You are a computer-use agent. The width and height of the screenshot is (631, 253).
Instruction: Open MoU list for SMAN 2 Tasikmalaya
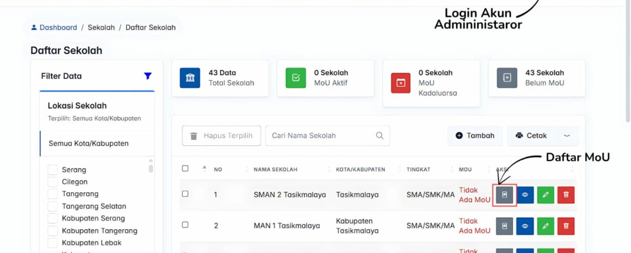(x=504, y=195)
